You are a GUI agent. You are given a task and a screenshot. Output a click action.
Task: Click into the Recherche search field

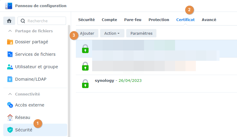tap(42, 21)
